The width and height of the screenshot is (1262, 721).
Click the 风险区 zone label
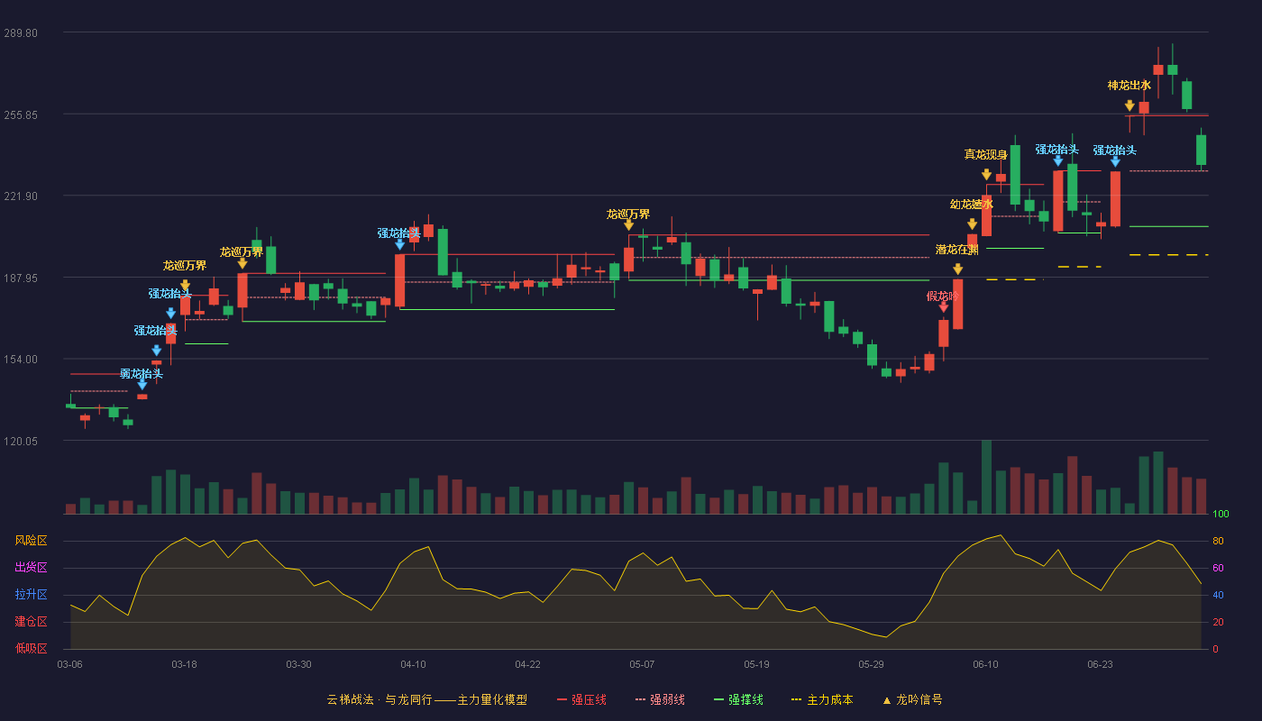pyautogui.click(x=31, y=541)
